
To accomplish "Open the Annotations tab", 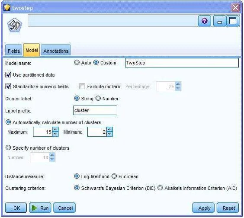I will point(56,50).
